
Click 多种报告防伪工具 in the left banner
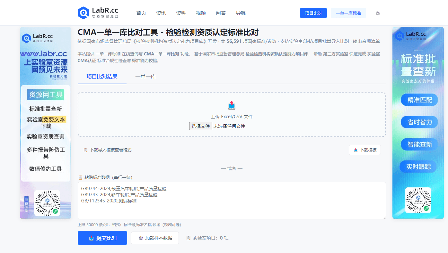[46, 153]
